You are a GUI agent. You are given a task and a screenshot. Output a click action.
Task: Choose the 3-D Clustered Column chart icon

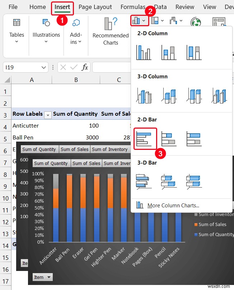pos(144,96)
